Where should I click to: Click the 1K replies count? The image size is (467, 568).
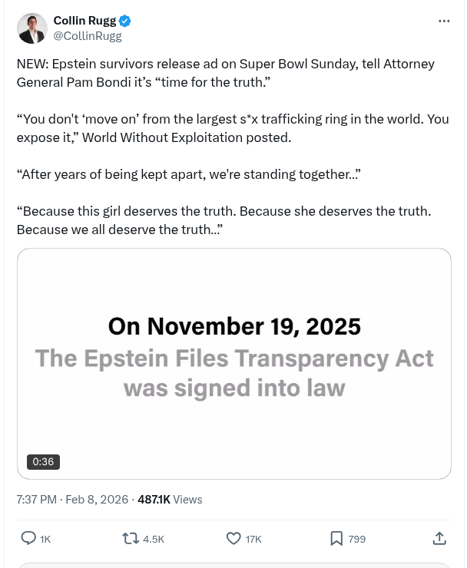[x=45, y=540]
